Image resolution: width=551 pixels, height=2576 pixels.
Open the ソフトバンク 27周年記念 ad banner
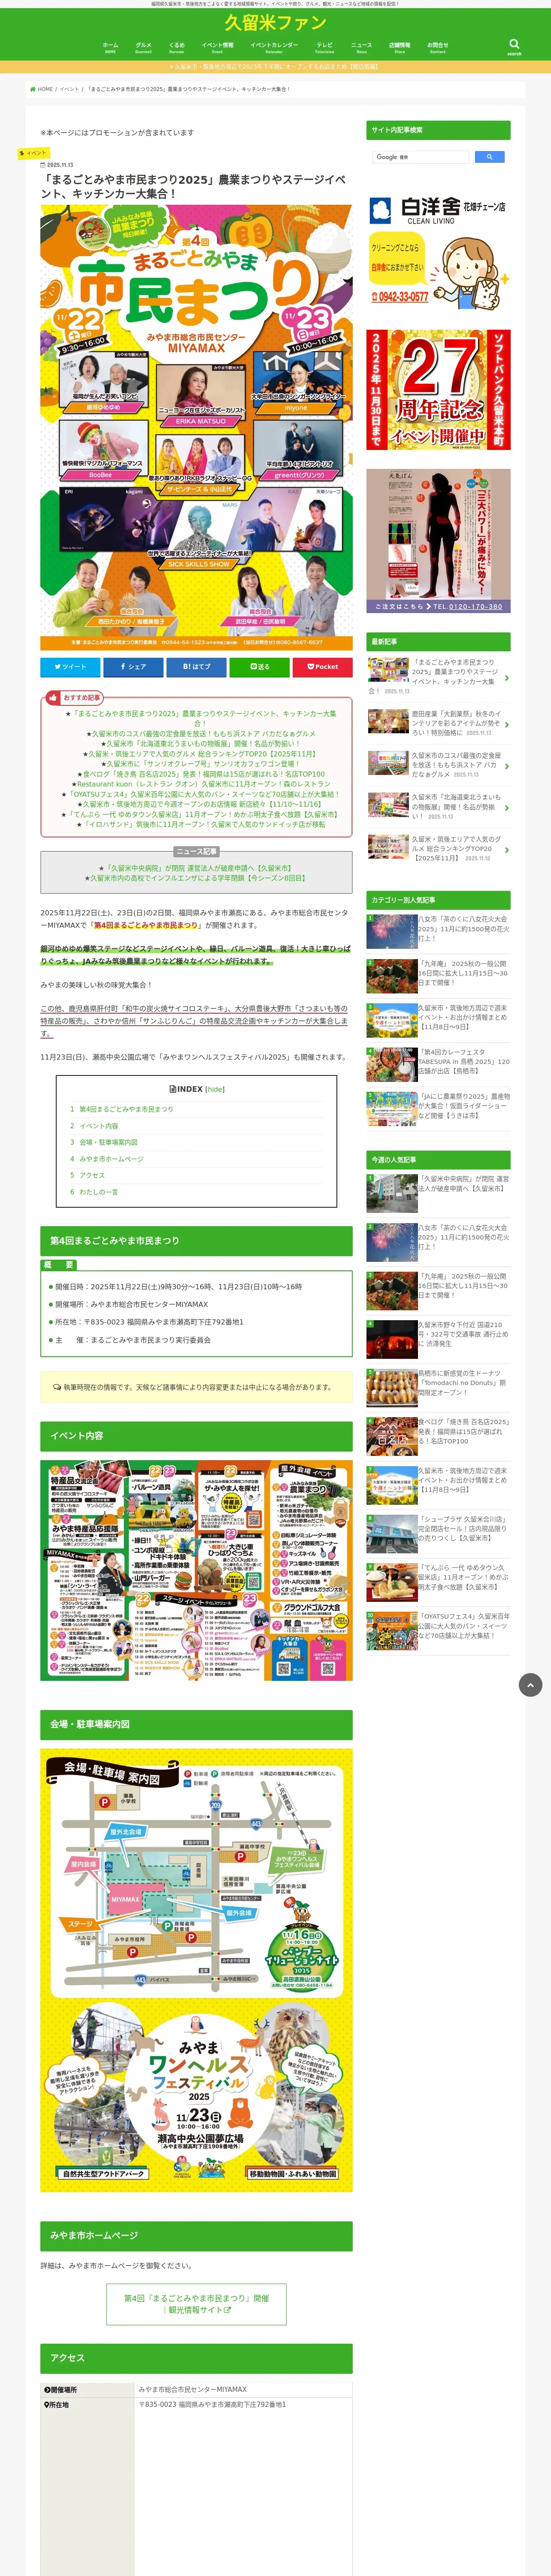tap(438, 389)
